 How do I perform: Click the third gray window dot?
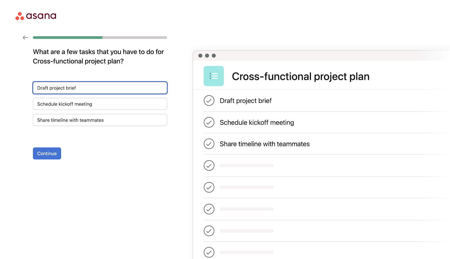pyautogui.click(x=214, y=56)
